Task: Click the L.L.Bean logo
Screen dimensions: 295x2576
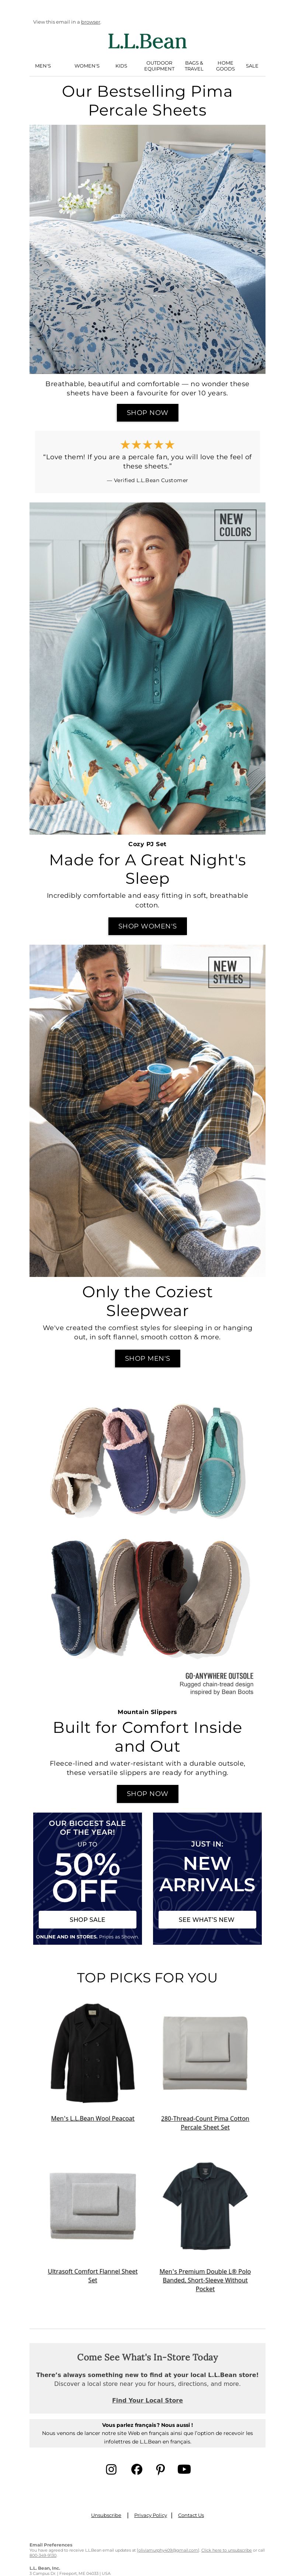Action: click(x=147, y=41)
